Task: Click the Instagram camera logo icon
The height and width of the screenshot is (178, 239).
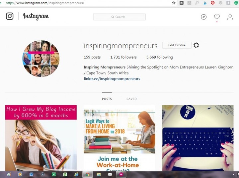Action: click(10, 16)
